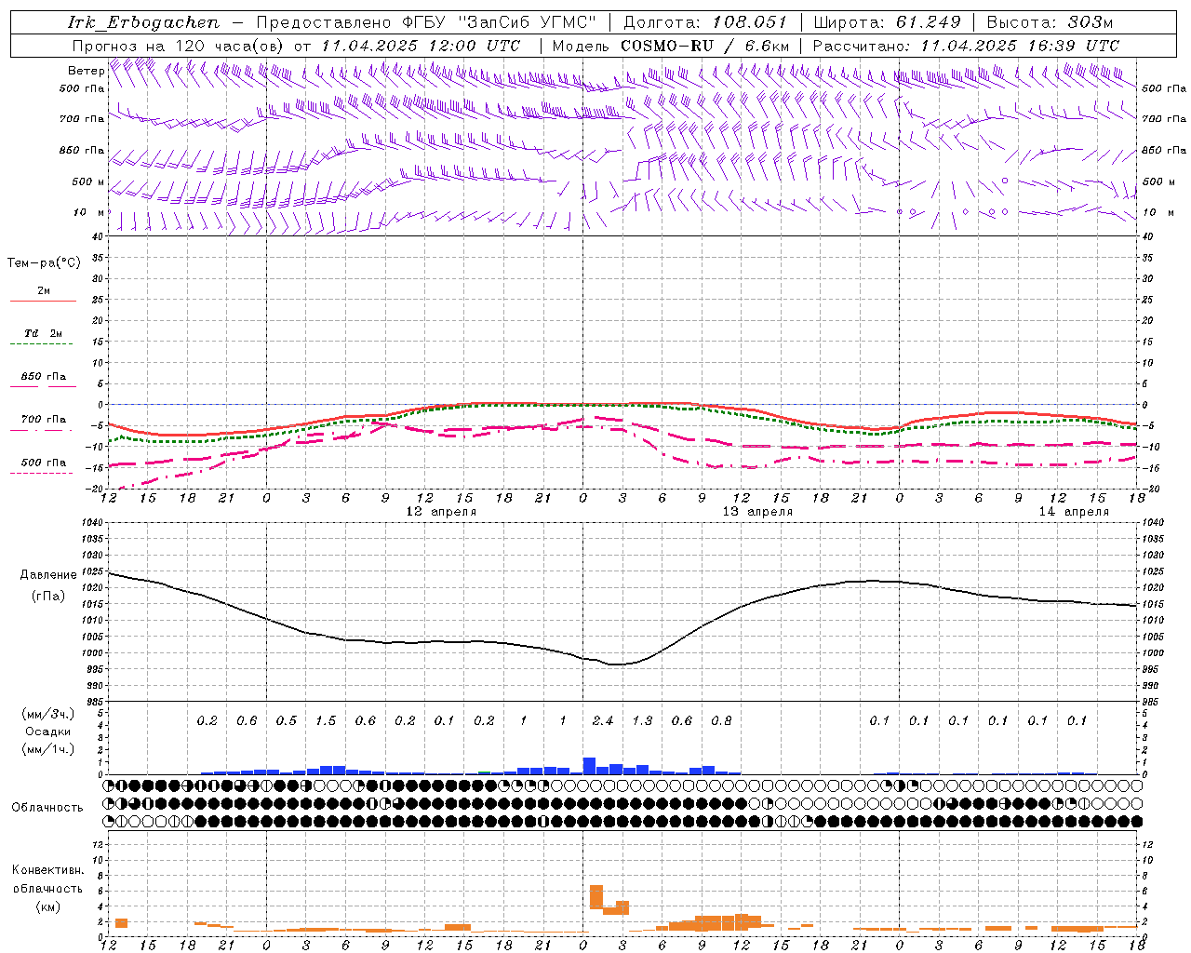Click the (мм/1ч.) precipitation unit label
1191x953 pixels.
[x=48, y=749]
